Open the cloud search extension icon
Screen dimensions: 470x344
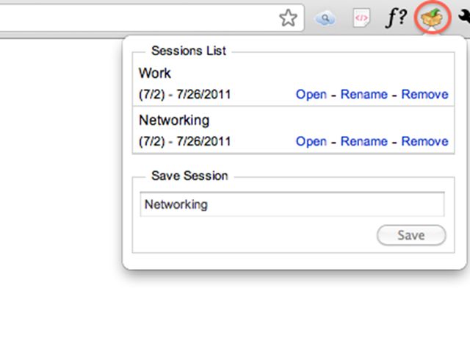click(x=325, y=18)
